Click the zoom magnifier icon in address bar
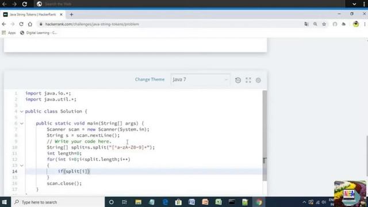 coord(315,24)
